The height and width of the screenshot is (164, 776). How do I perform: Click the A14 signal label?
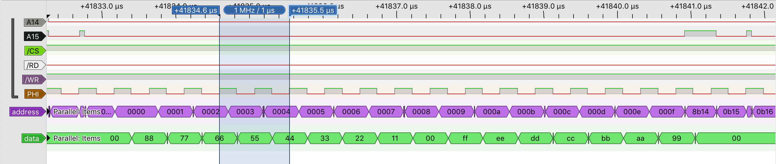pos(34,22)
